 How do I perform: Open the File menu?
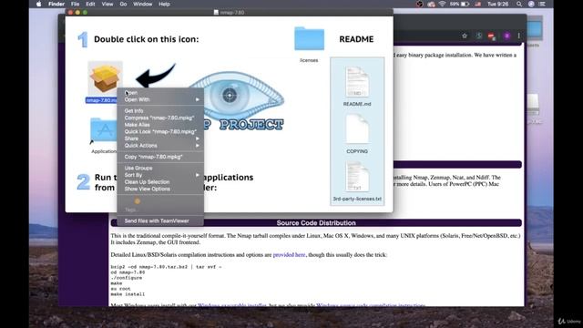click(75, 4)
